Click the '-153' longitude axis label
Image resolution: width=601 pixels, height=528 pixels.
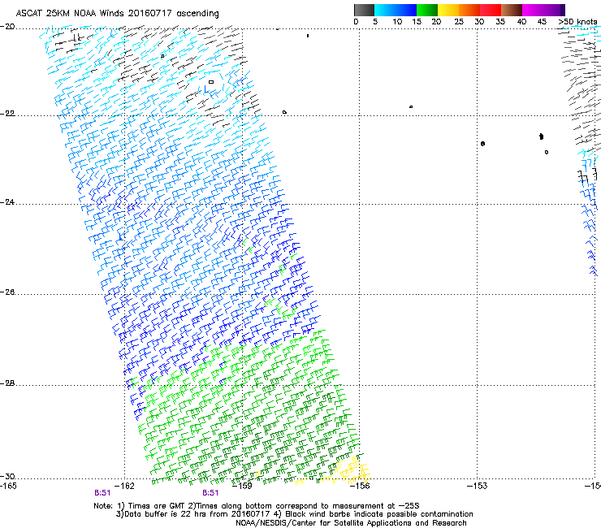[x=478, y=486]
